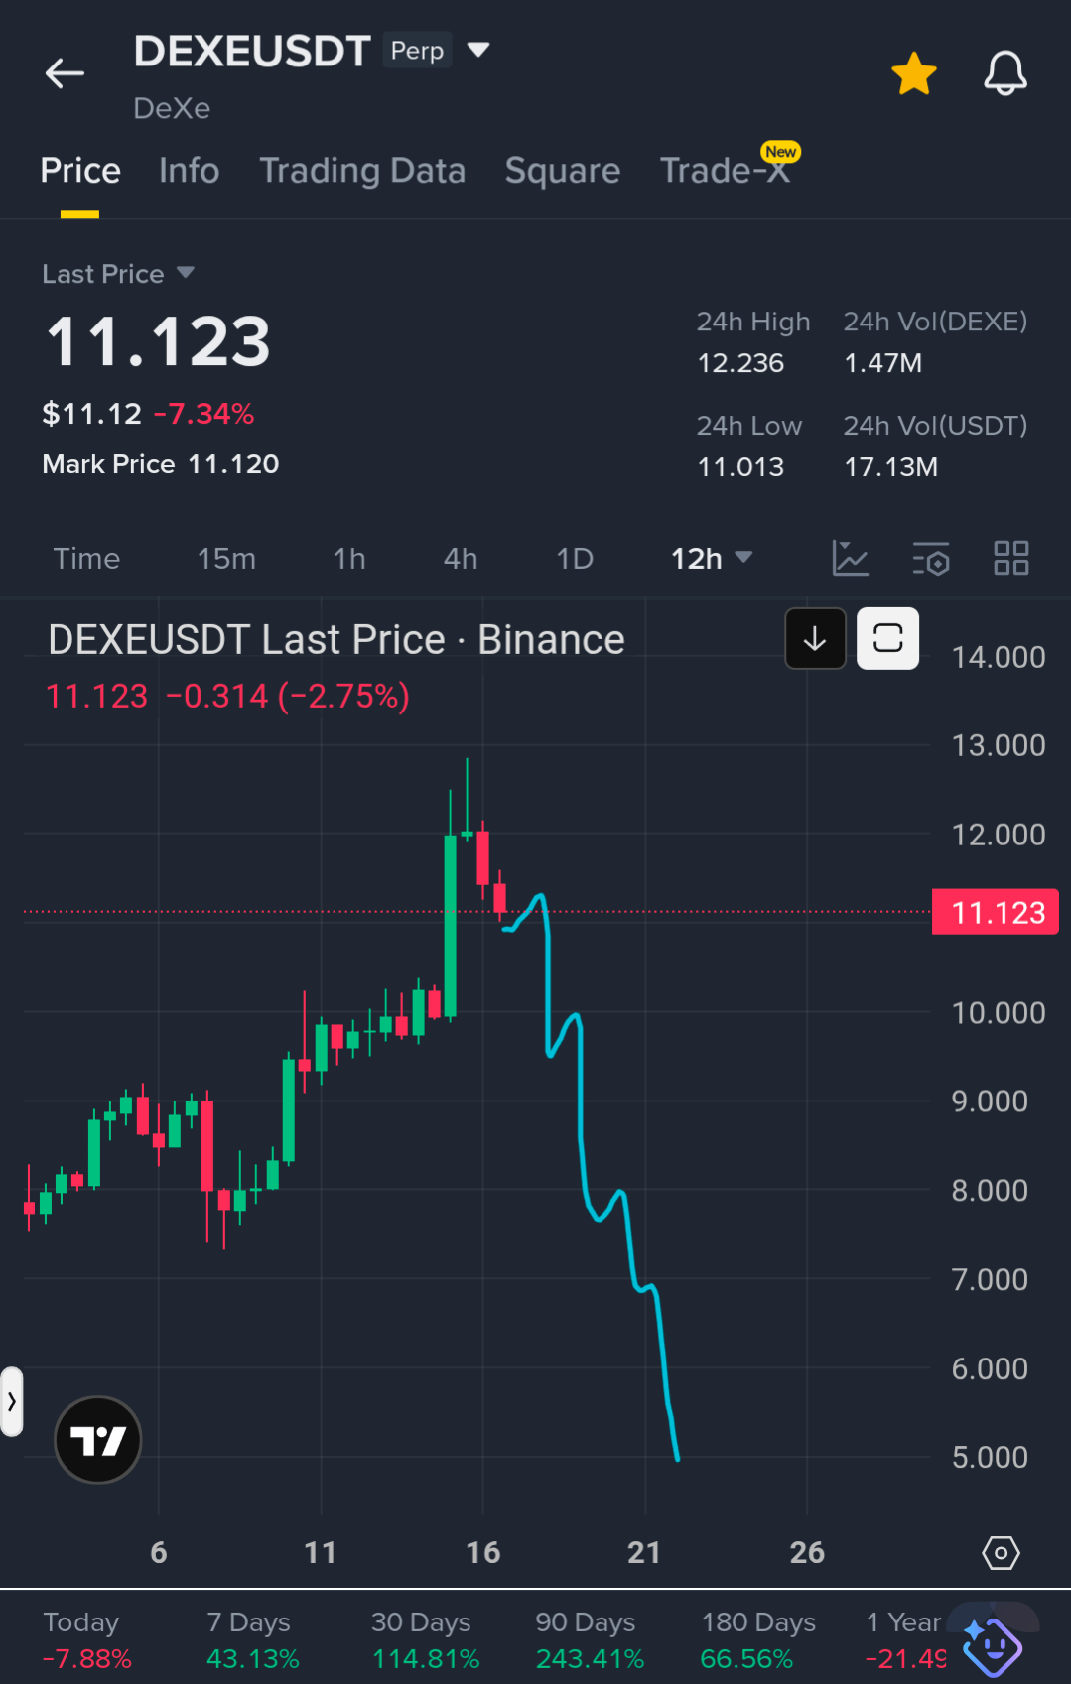Click the Mark Price 11.120 text
This screenshot has height=1684, width=1071.
[x=161, y=464]
